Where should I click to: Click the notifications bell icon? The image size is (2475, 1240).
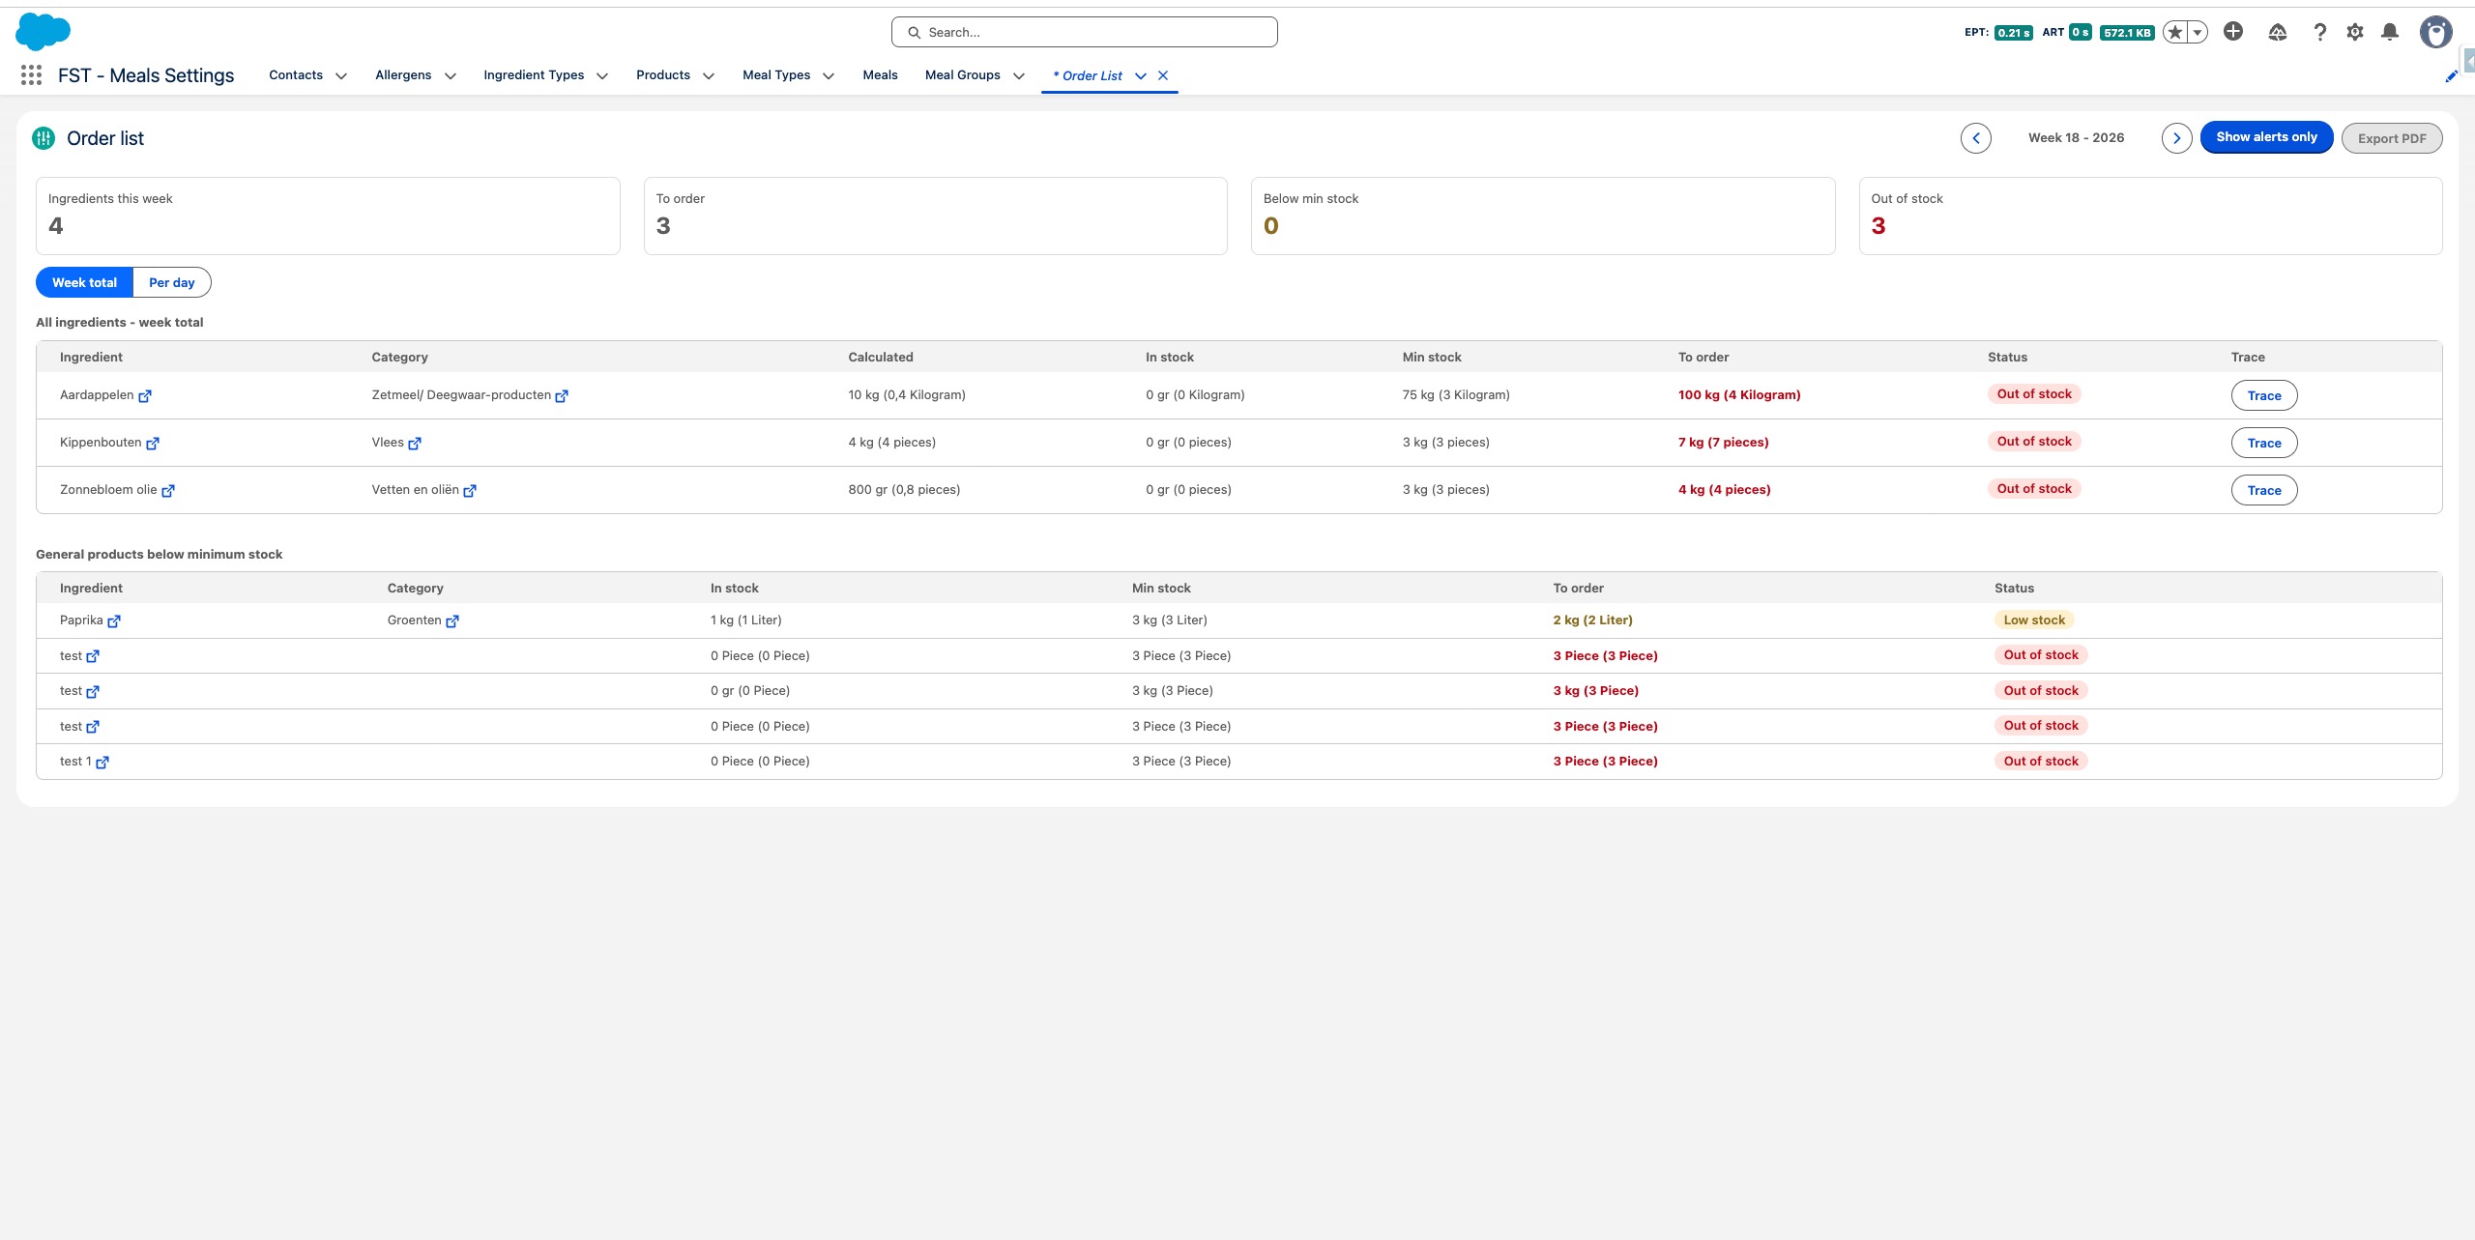(2390, 32)
